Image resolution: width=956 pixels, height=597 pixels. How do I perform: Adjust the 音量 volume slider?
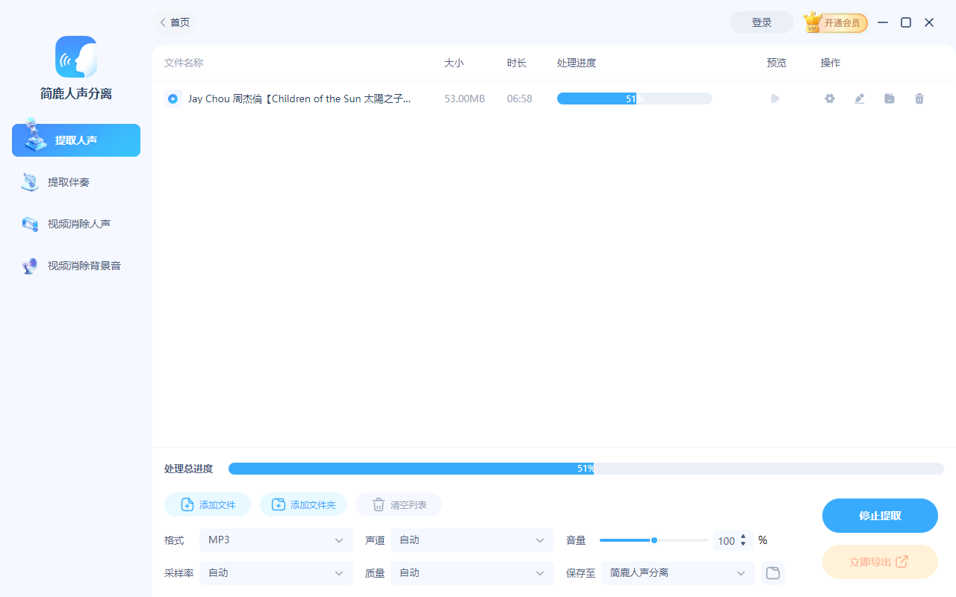(x=654, y=540)
